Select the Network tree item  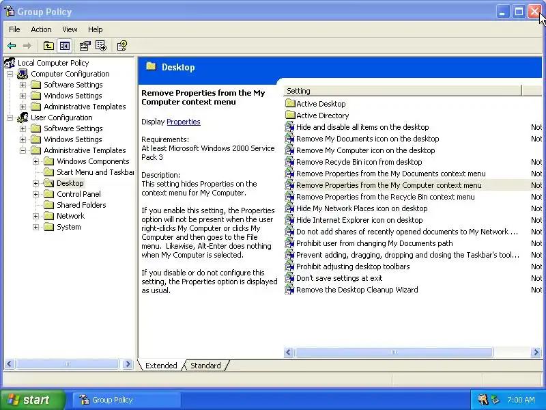(70, 216)
